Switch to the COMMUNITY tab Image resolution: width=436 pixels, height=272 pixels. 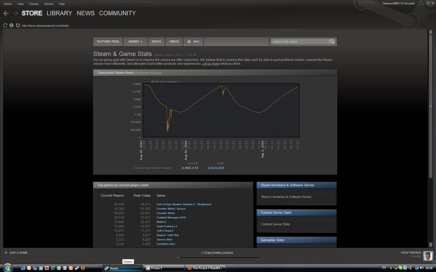pos(117,13)
